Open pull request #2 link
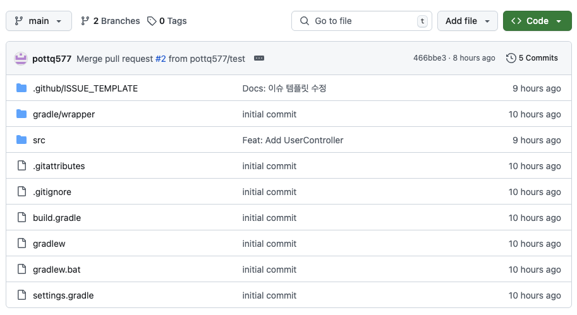Viewport: 577px width, 315px height. pyautogui.click(x=161, y=58)
